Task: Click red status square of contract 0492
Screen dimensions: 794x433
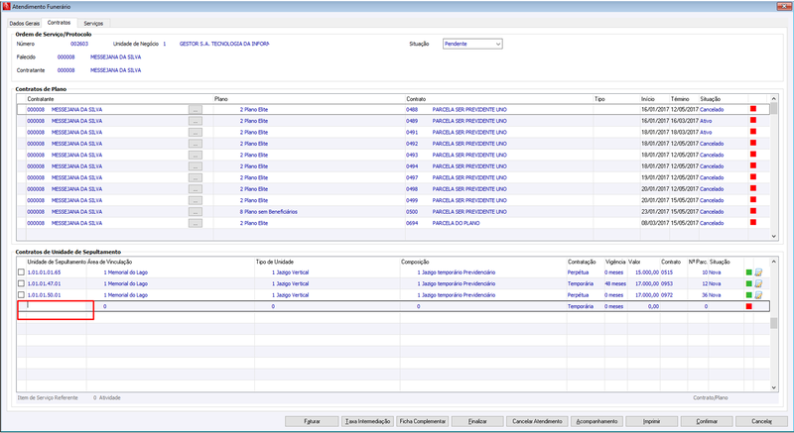Action: (753, 143)
